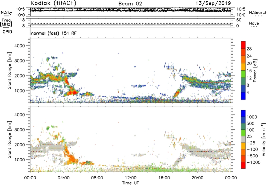Click the "4" label on power colorbar
Screen dimensions: 267x185
[248, 93]
